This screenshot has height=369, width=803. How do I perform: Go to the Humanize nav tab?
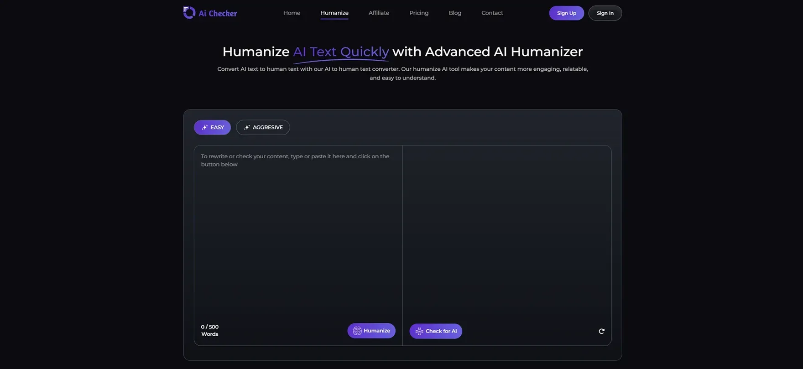coord(334,13)
